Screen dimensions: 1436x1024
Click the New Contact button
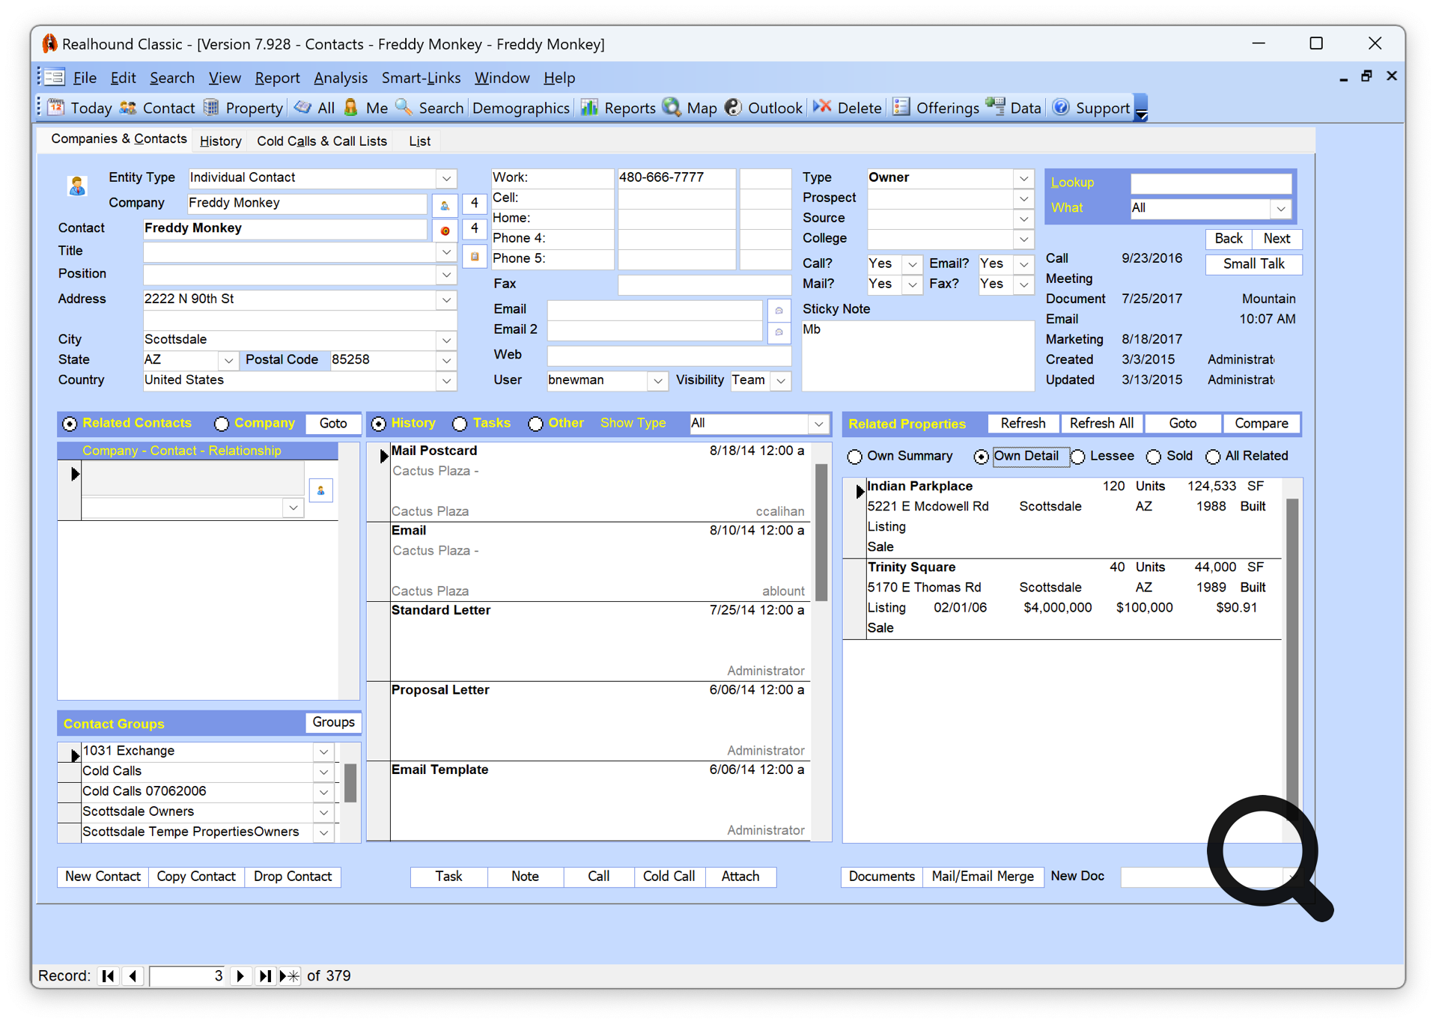click(103, 877)
